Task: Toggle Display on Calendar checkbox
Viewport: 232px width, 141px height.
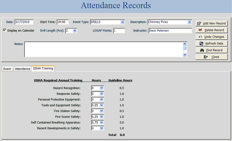Action: click(4, 31)
